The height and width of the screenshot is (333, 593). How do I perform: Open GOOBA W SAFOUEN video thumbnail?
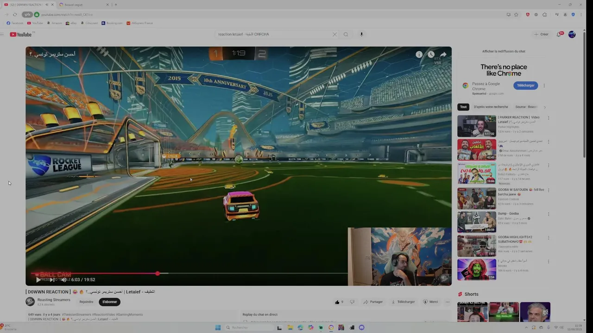click(477, 198)
